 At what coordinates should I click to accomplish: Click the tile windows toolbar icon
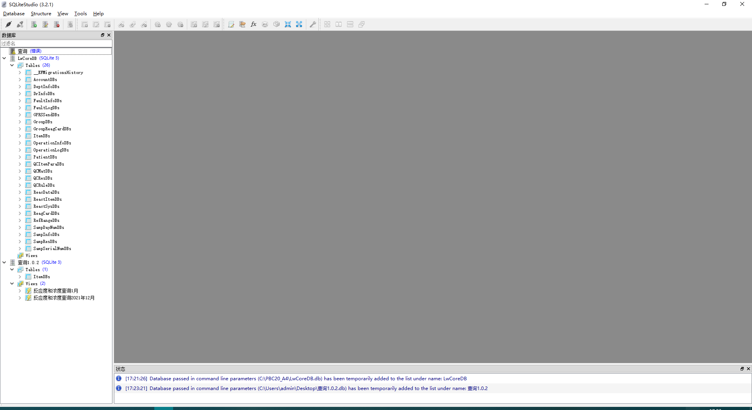coord(327,24)
